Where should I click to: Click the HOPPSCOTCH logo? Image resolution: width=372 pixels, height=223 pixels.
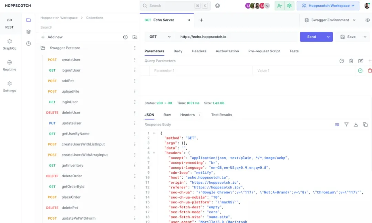coord(18,6)
